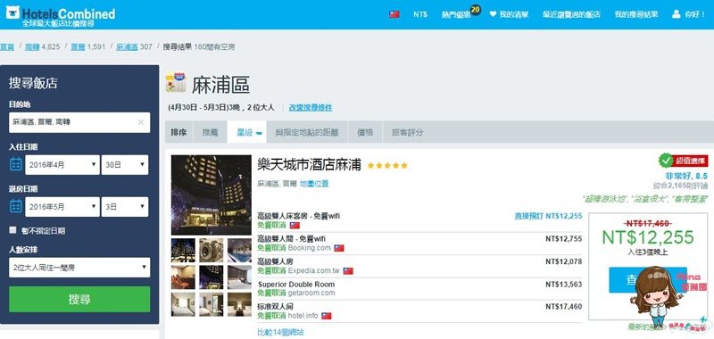Image resolution: width=714 pixels, height=339 pixels.
Task: Click the 标准双人间 hotel.info offer
Action: pyautogui.click(x=419, y=311)
